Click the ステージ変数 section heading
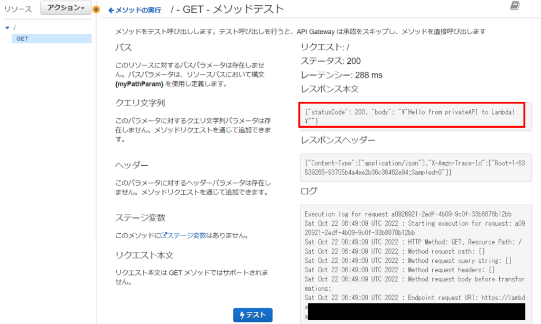Viewport: 541px width, 324px height. [x=141, y=218]
